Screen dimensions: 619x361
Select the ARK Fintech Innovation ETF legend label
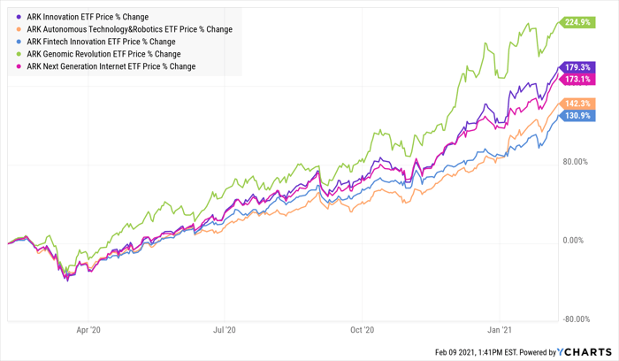point(101,42)
